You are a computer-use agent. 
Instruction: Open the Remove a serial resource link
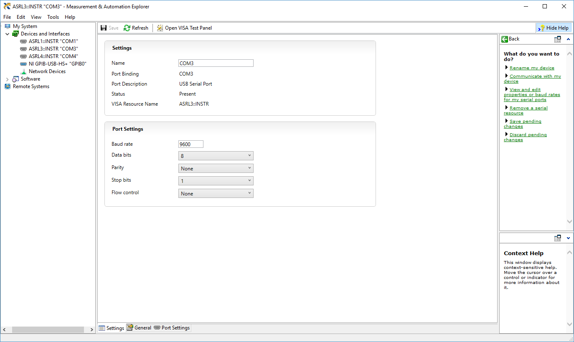(526, 110)
